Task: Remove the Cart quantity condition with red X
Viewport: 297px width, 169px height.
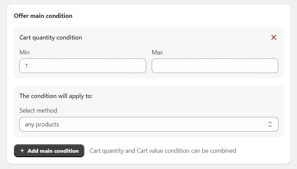Action: click(x=274, y=38)
